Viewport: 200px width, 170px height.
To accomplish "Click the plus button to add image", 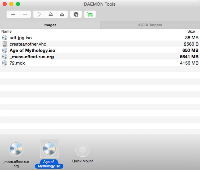I will point(13,14).
